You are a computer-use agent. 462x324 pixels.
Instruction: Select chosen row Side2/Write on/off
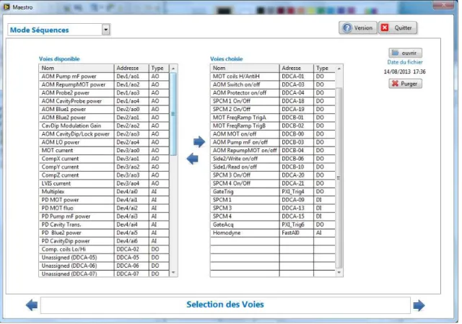click(x=273, y=159)
